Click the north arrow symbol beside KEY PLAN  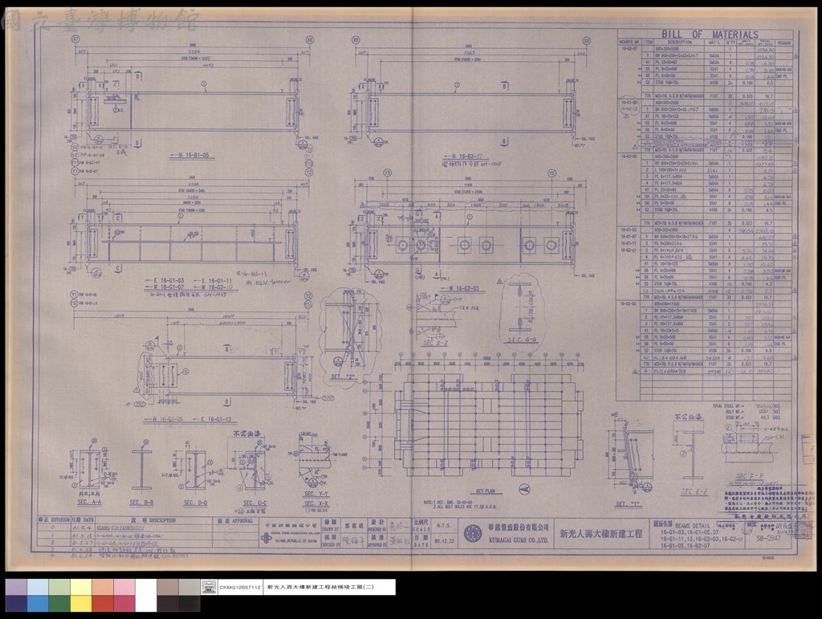coord(523,489)
